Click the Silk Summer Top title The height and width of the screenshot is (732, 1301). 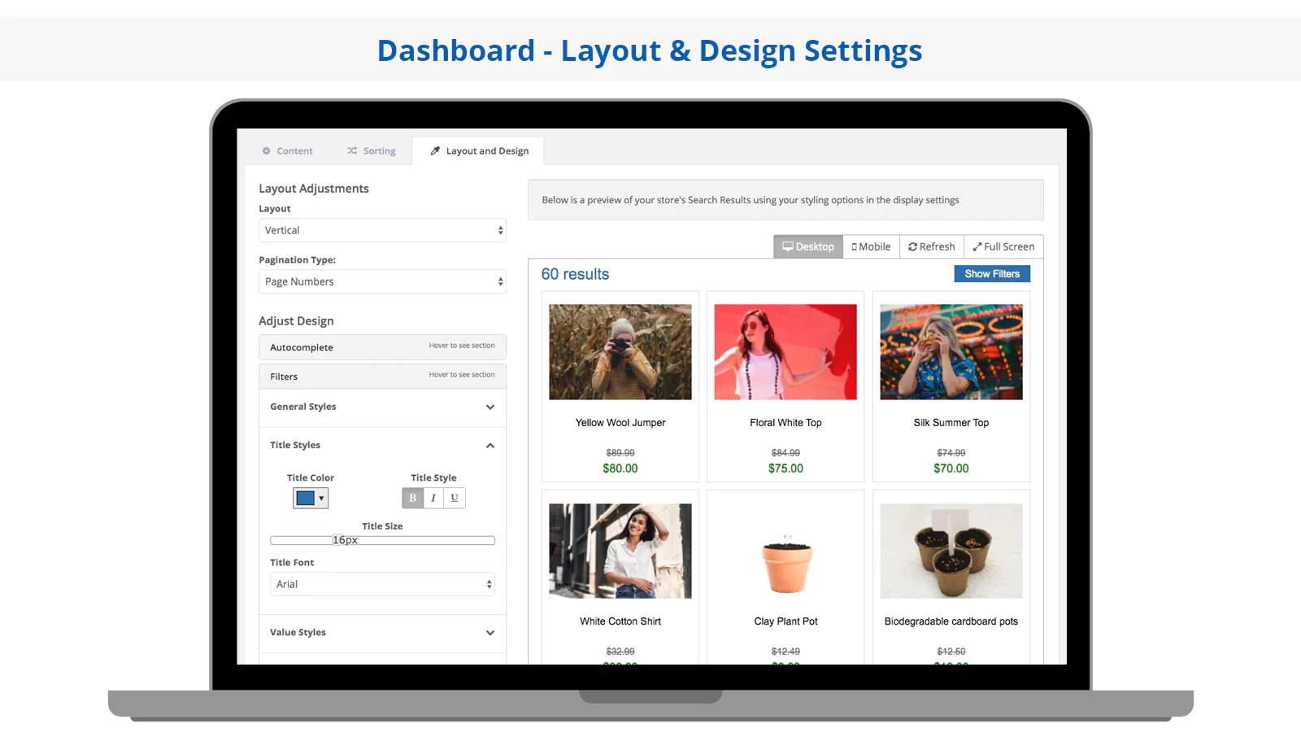(951, 423)
